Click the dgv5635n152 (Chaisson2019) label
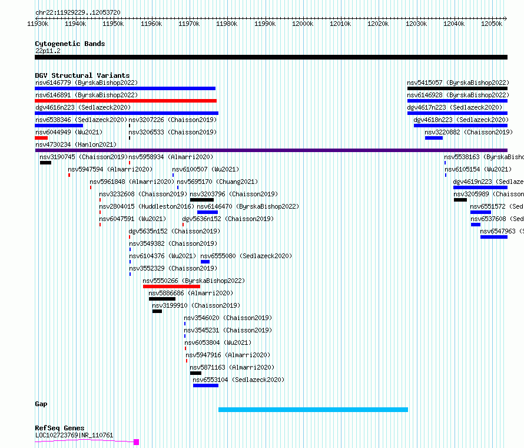Screen dimensions: 524x448 point(174,231)
